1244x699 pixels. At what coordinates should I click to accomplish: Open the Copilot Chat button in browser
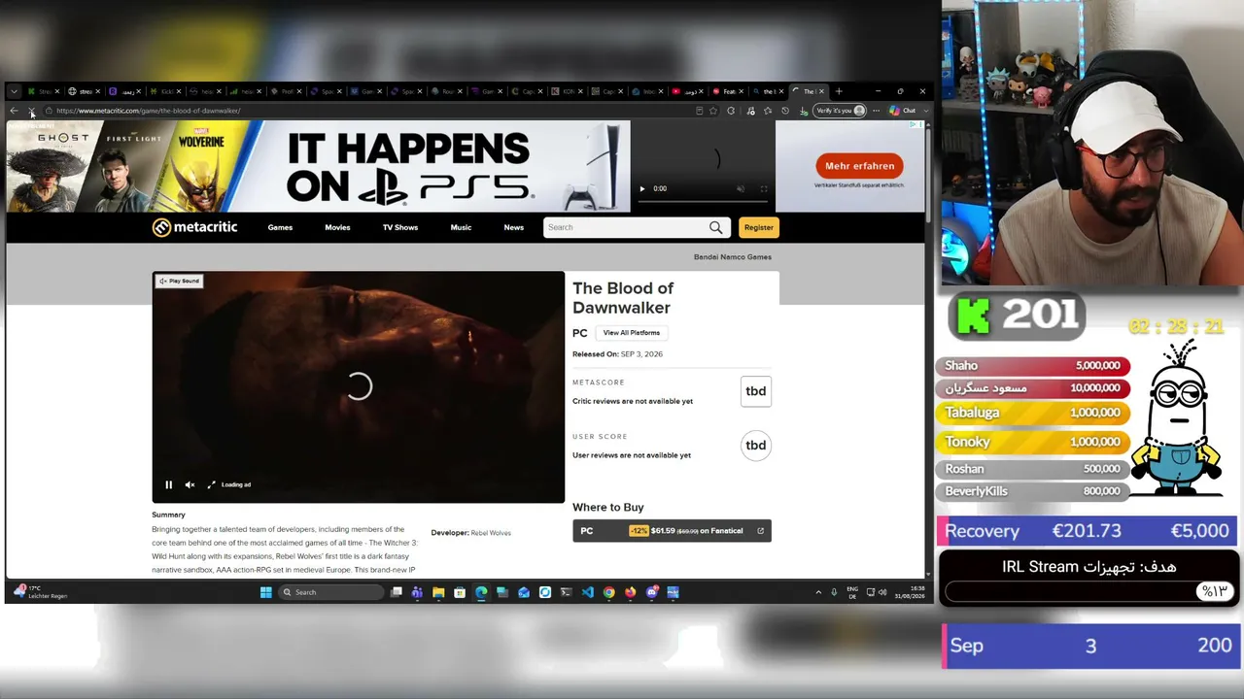(903, 111)
